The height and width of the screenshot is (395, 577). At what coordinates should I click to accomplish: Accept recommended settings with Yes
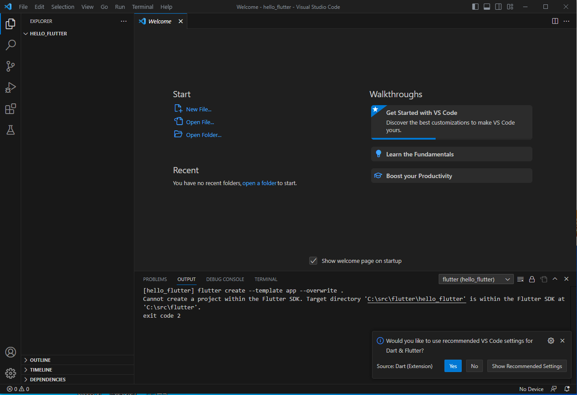[453, 366]
